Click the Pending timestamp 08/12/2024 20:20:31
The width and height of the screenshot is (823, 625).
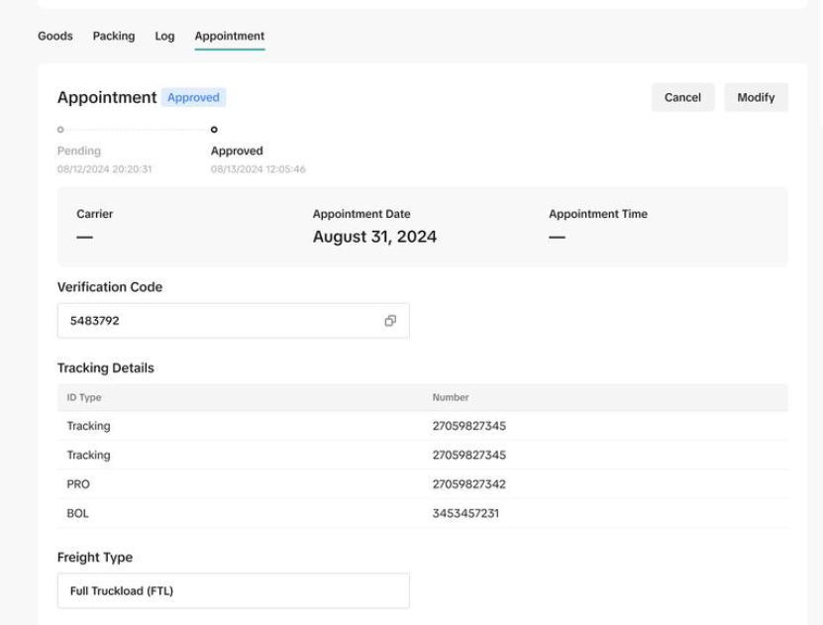coord(105,169)
